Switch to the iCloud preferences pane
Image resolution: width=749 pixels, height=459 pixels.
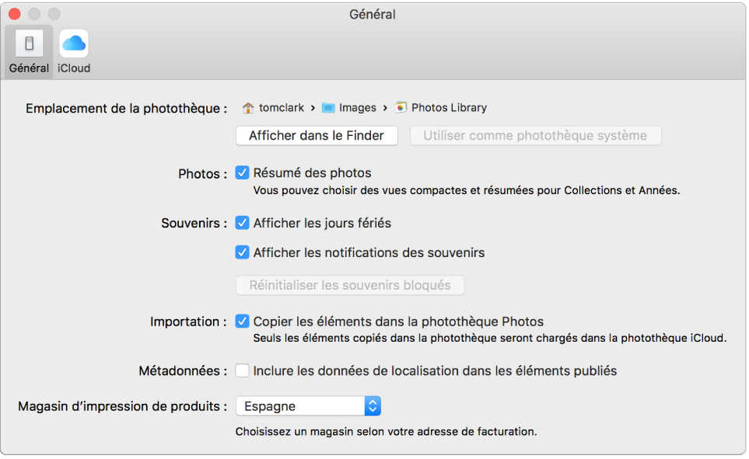pyautogui.click(x=74, y=43)
